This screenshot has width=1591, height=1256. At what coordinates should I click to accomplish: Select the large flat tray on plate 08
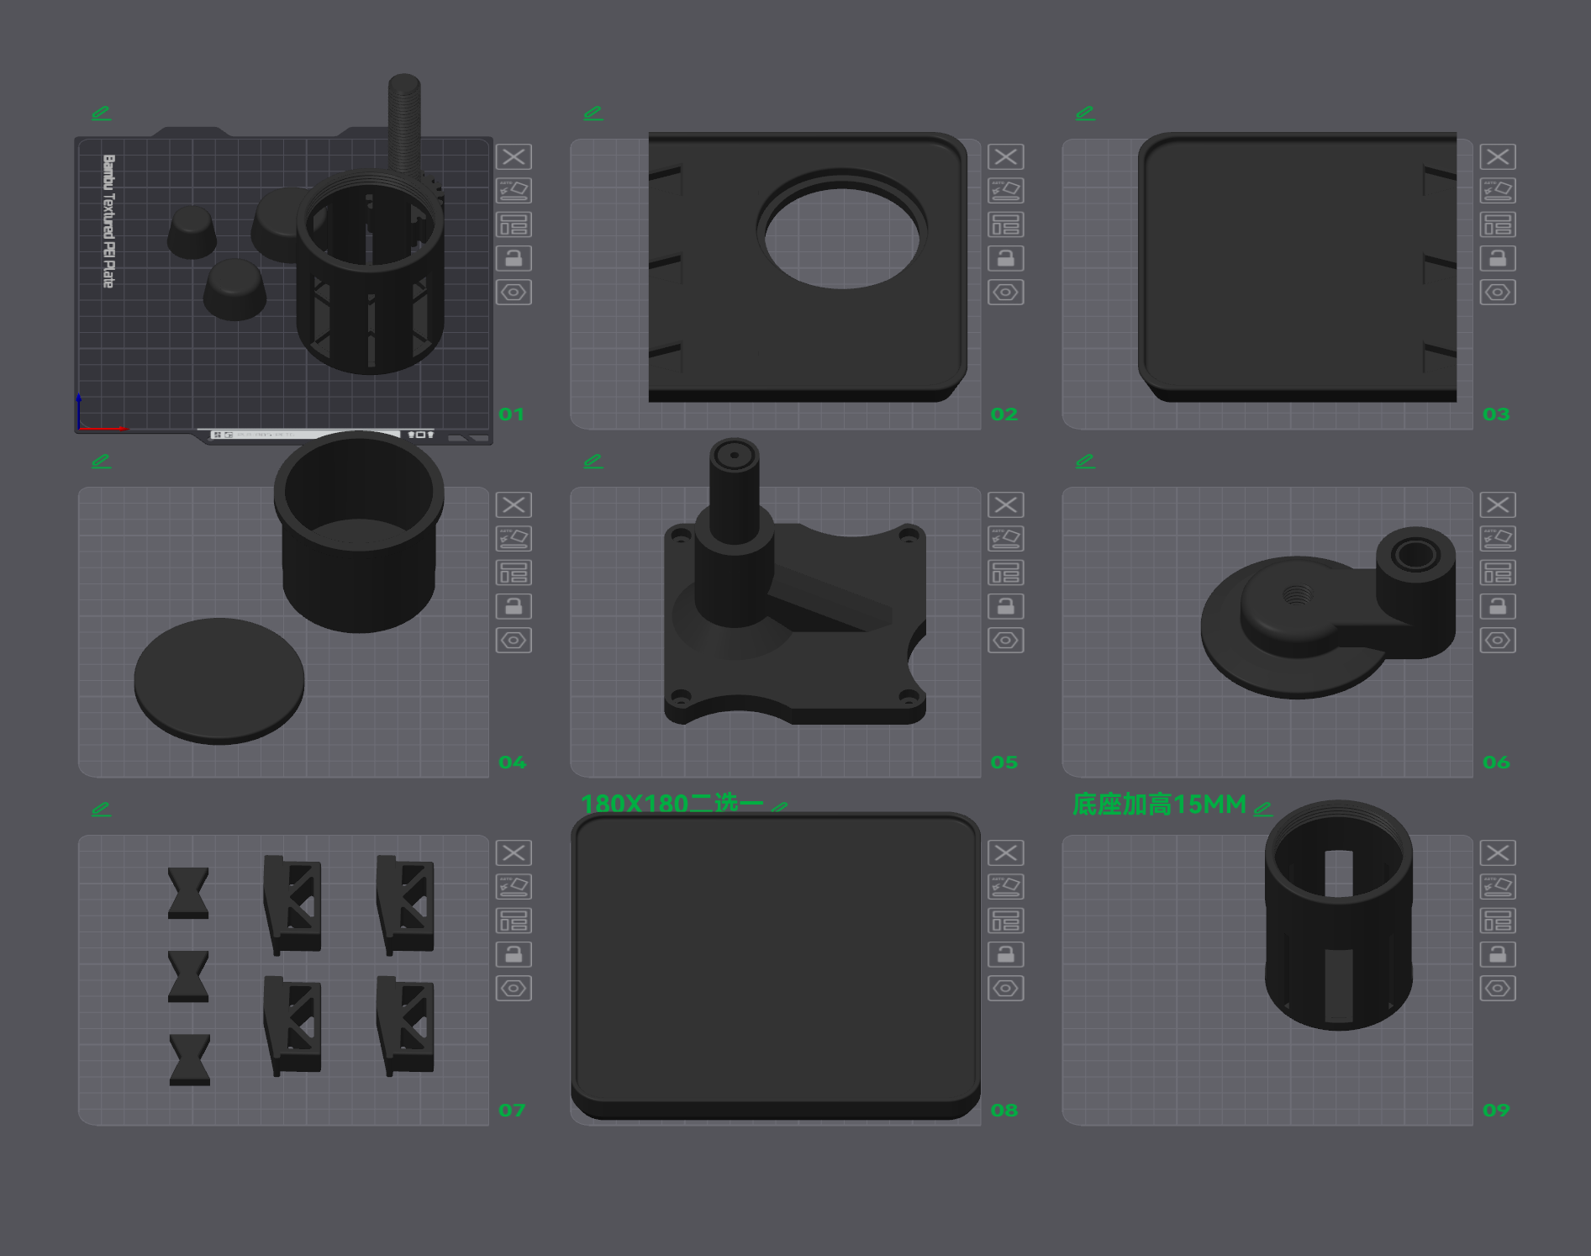pyautogui.click(x=776, y=965)
